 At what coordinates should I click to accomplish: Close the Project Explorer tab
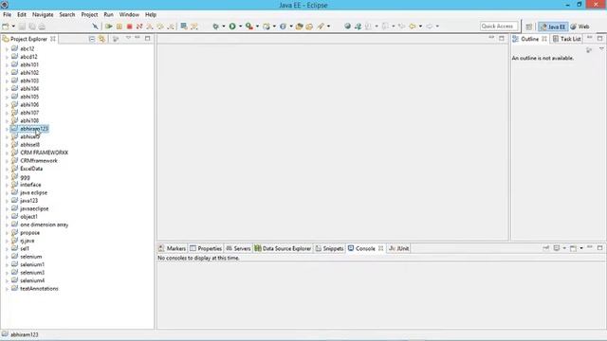pyautogui.click(x=53, y=39)
